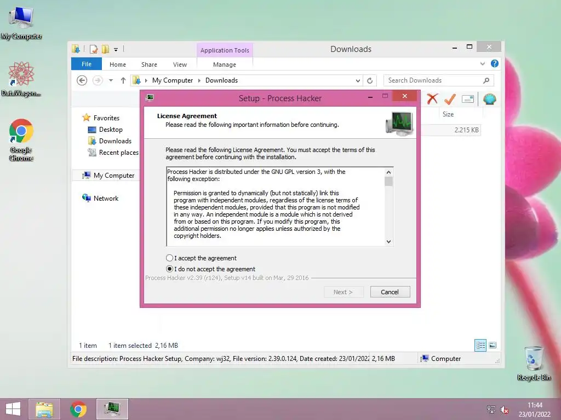Screen dimensions: 561x420
Task: Click the address bar folder icon
Action: (x=136, y=80)
